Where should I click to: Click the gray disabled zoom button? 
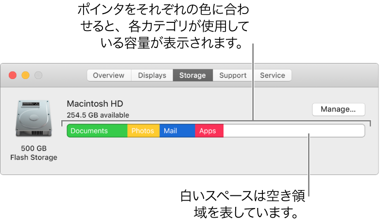[38, 75]
